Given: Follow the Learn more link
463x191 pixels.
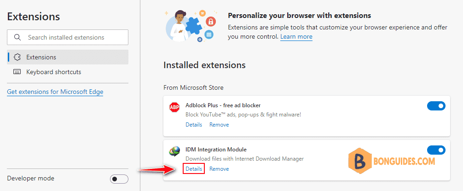Looking at the screenshot, I should pos(296,37).
